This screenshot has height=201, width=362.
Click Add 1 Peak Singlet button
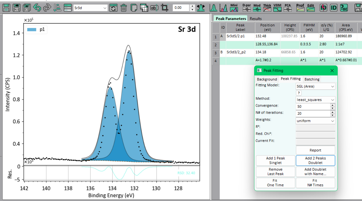(x=275, y=160)
